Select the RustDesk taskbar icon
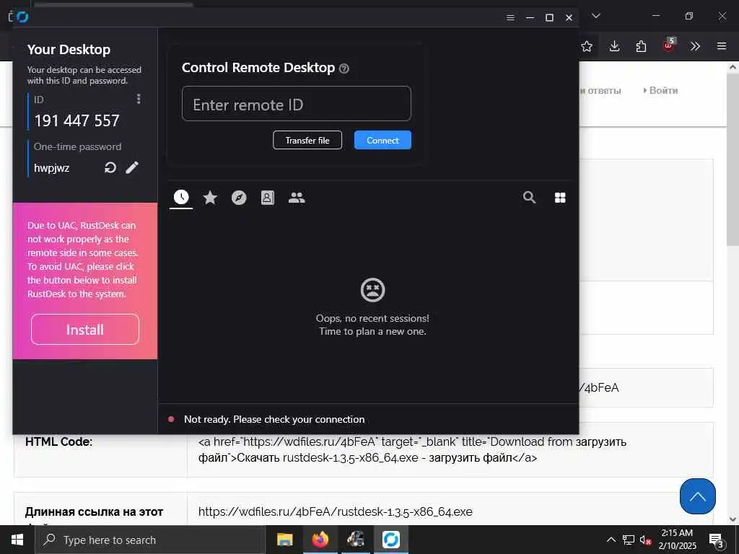Viewport: 739px width, 554px height. tap(390, 540)
